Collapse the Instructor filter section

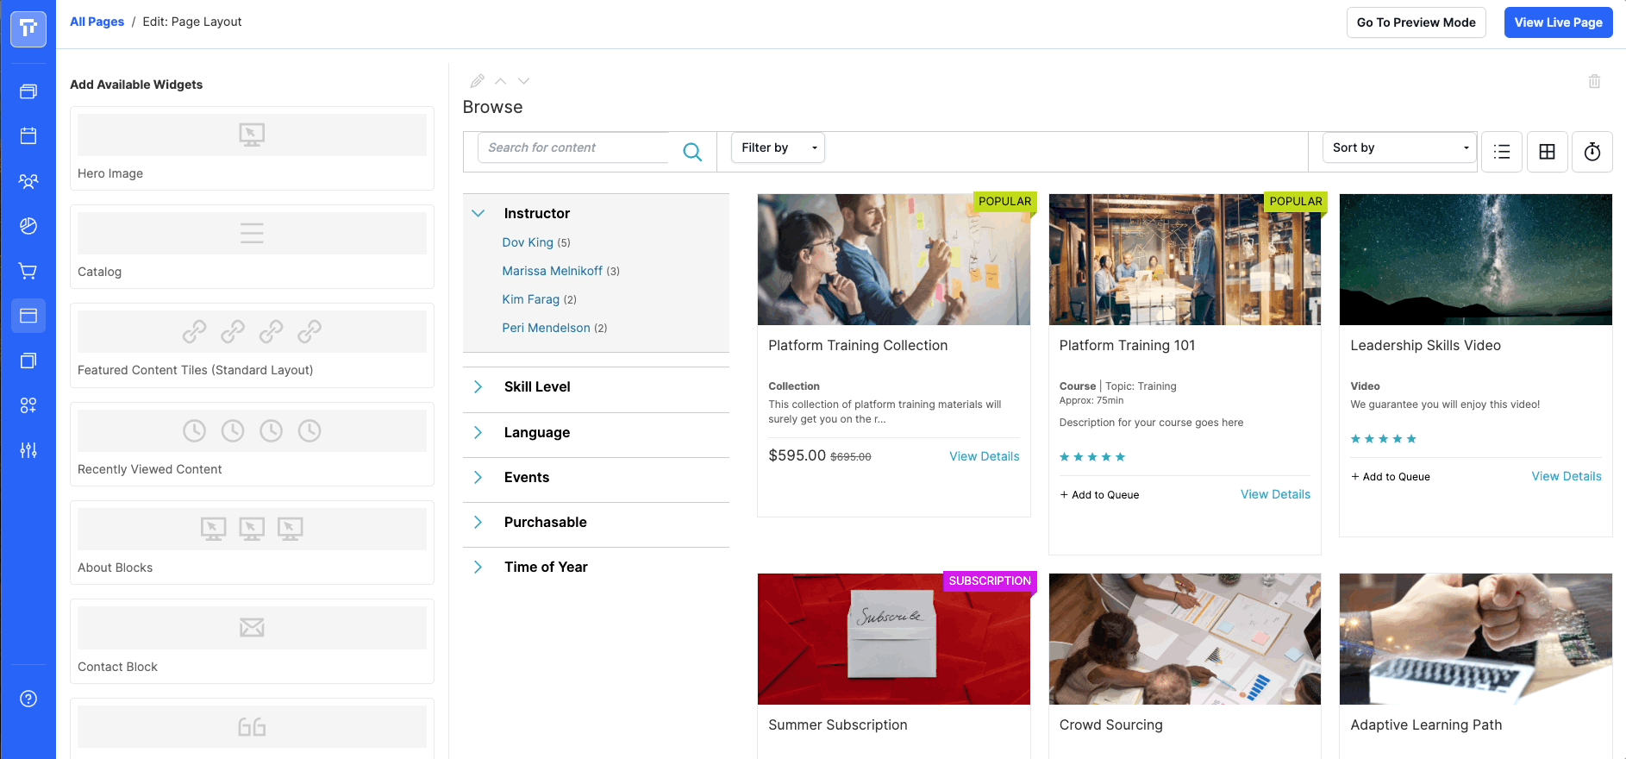[478, 213]
